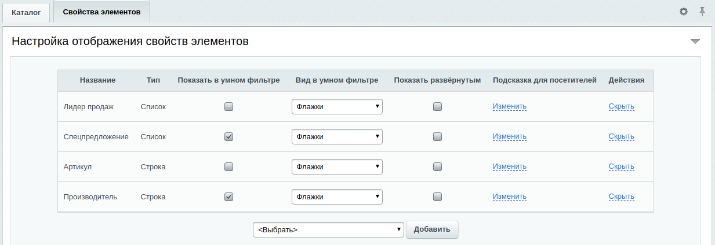
Task: Uncheck smart filter for Спецпредложение
Action: (229, 136)
